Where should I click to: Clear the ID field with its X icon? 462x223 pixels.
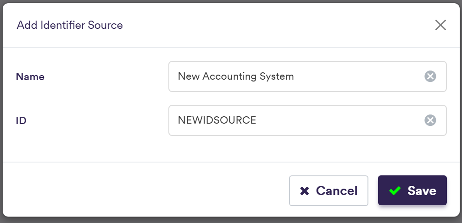point(430,120)
